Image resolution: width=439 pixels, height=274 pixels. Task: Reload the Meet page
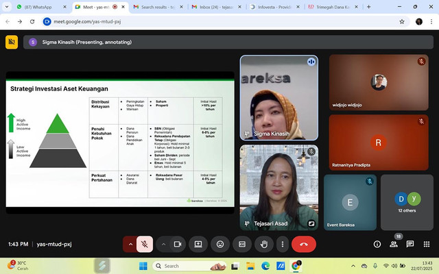pos(32,21)
